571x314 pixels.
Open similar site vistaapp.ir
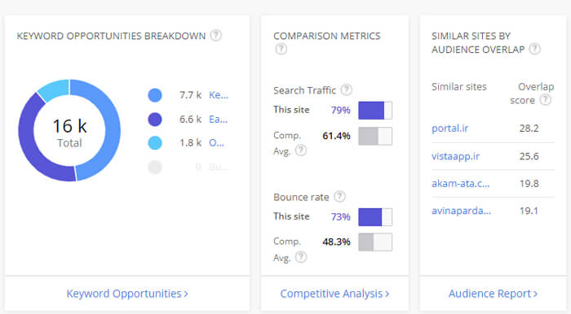(x=455, y=156)
